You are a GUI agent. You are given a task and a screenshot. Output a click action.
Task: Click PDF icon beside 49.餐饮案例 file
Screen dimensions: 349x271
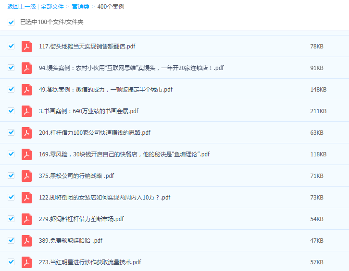click(x=26, y=90)
